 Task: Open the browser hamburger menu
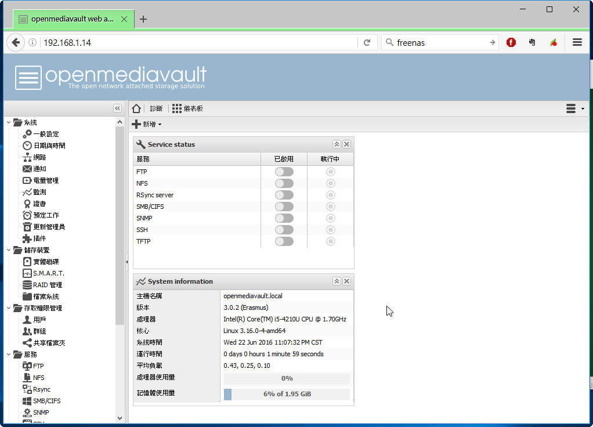pyautogui.click(x=577, y=42)
